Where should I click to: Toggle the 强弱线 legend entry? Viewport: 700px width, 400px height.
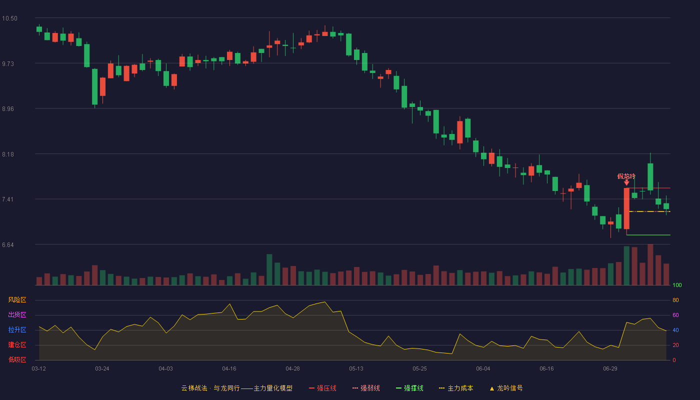pyautogui.click(x=366, y=388)
